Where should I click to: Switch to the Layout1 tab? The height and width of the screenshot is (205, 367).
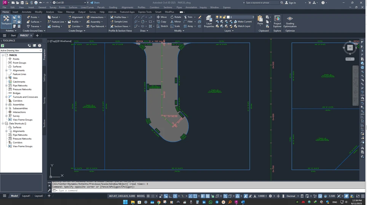click(x=26, y=196)
